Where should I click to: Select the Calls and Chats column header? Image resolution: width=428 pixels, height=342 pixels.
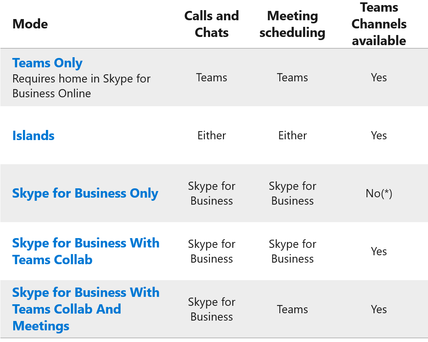211,24
